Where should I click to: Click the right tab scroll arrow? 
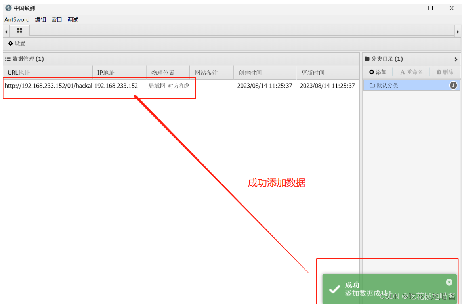(458, 32)
